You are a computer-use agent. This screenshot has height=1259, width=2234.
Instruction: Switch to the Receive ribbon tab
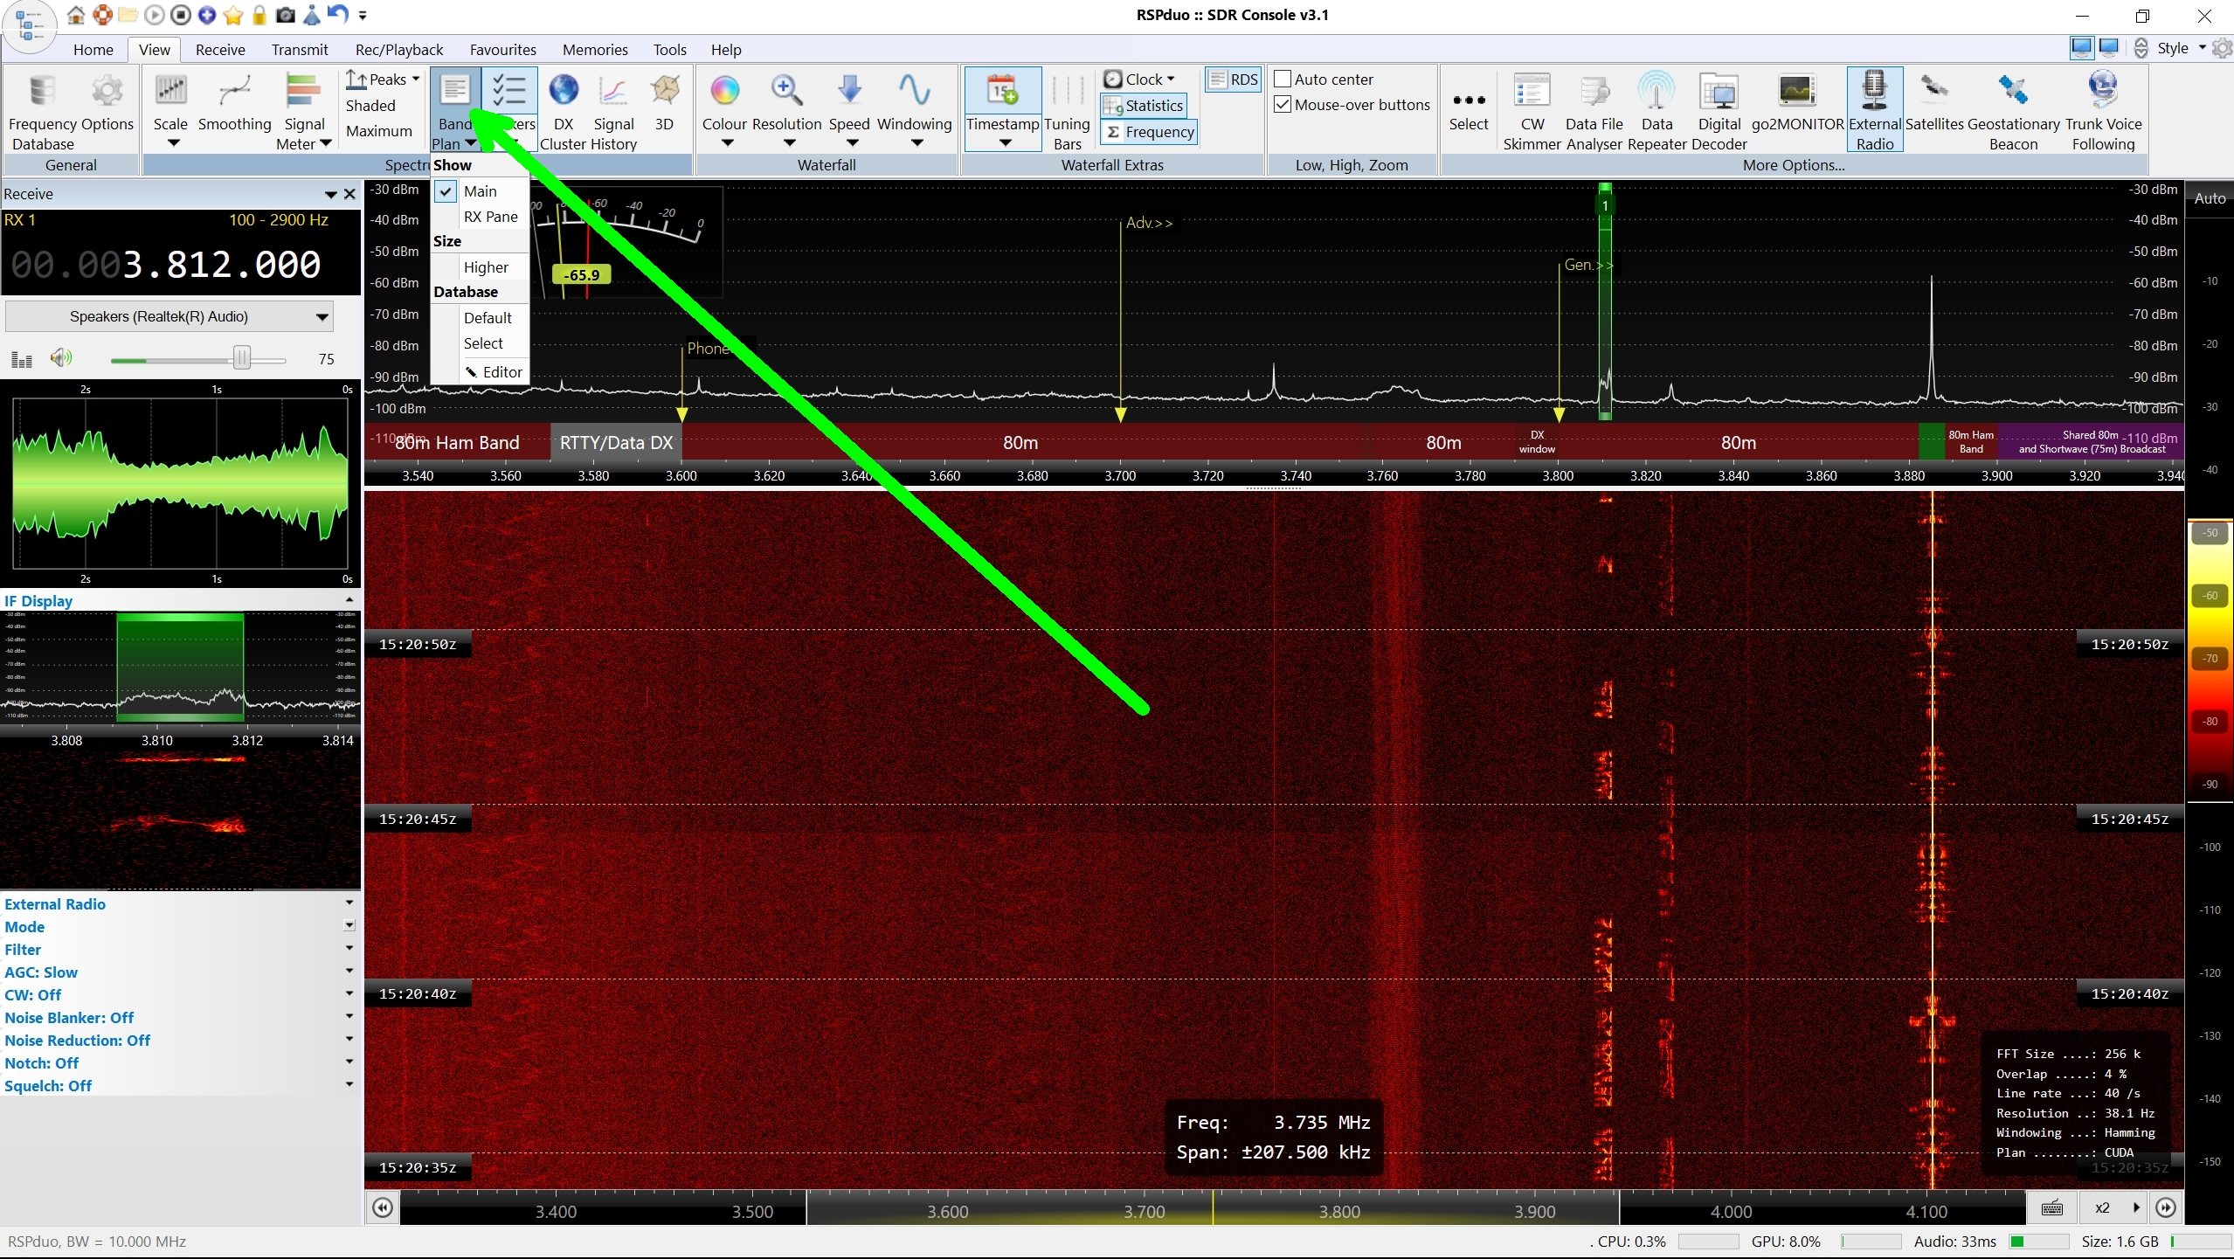pyautogui.click(x=219, y=50)
